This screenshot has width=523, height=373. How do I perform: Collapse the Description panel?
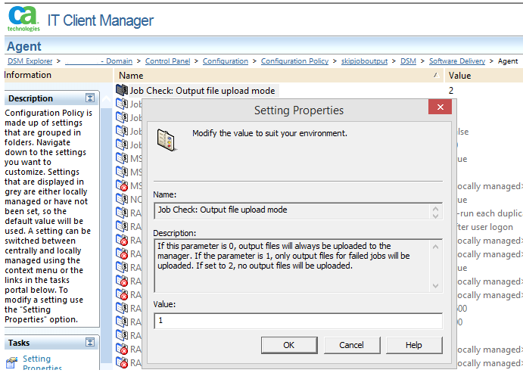(x=90, y=98)
